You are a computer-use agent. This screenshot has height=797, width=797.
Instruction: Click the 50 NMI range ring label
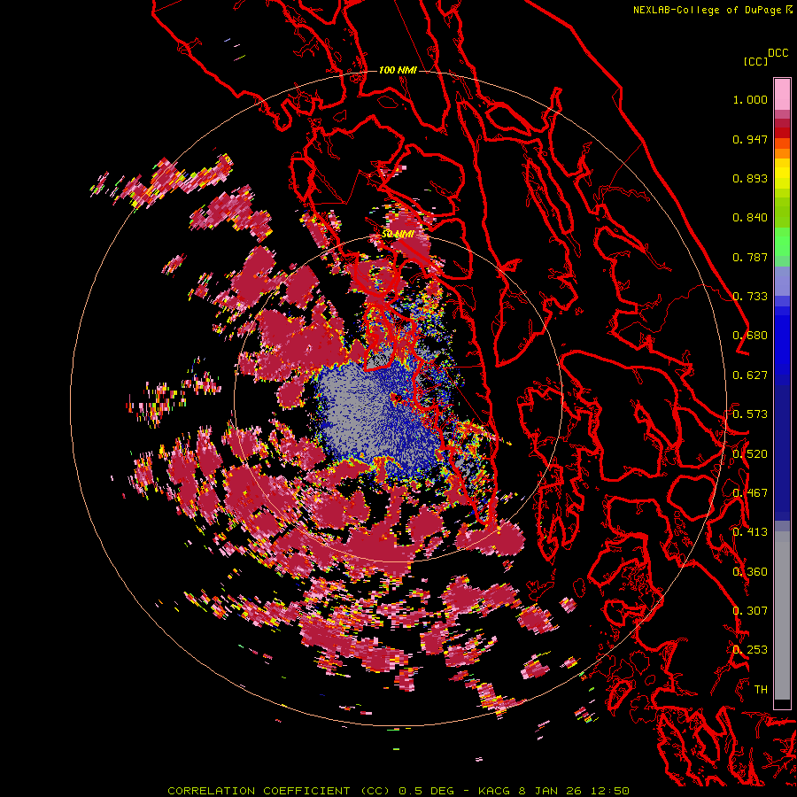[x=398, y=235]
